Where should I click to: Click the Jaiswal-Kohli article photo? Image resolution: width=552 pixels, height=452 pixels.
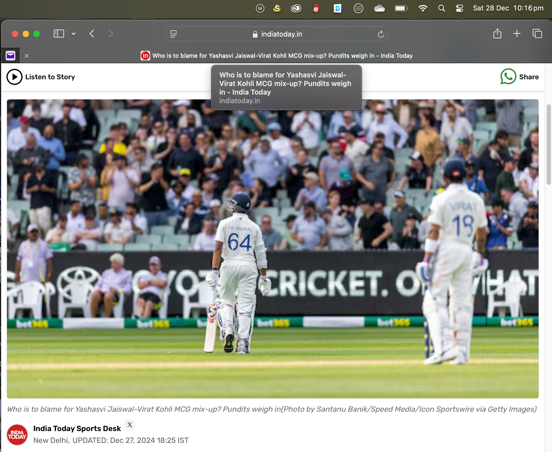coord(273,249)
